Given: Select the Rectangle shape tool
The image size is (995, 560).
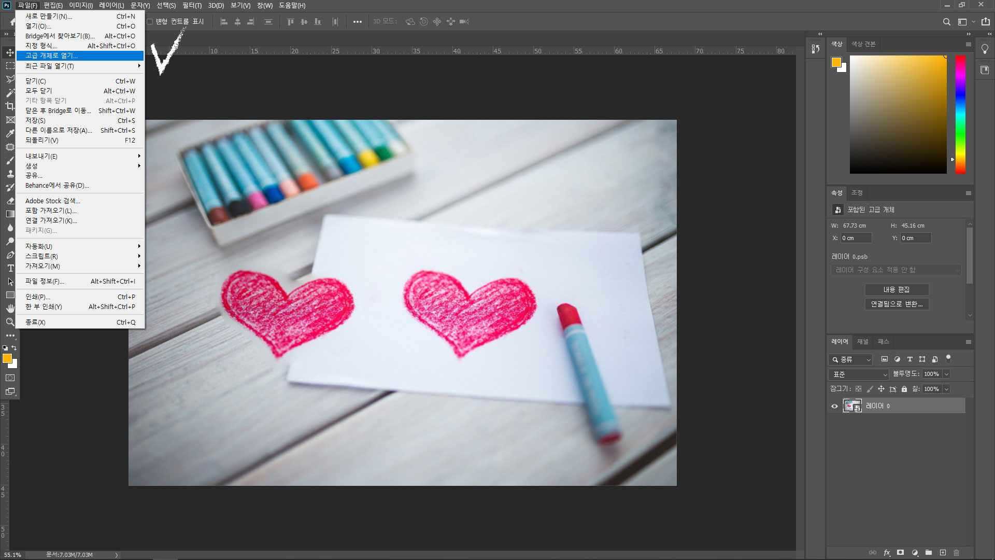Looking at the screenshot, I should [10, 295].
